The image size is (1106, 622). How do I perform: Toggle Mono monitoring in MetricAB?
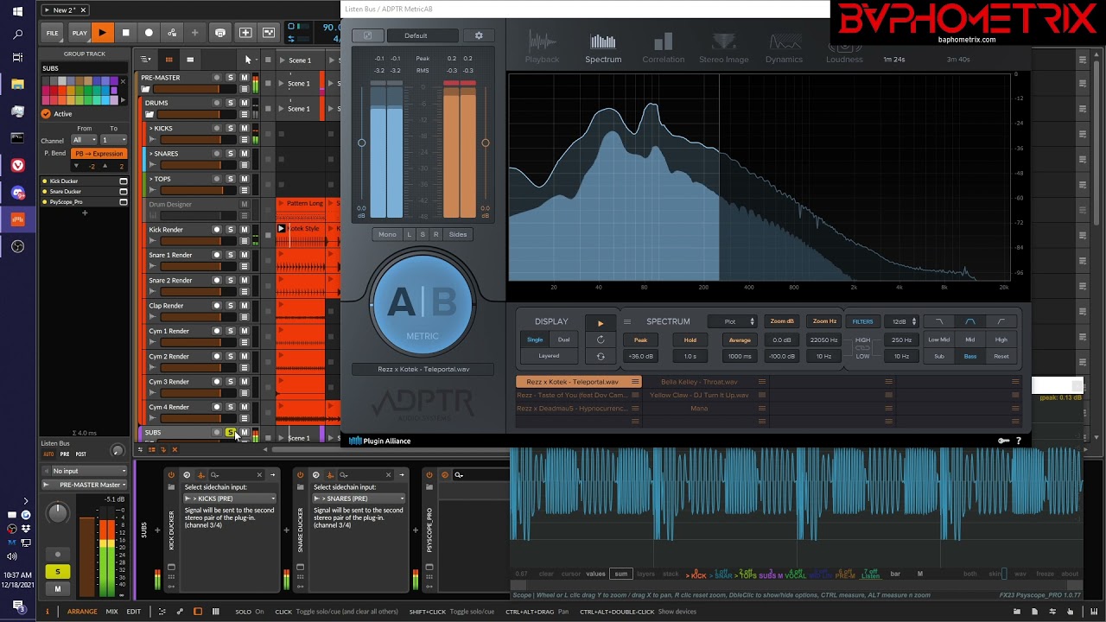[387, 234]
